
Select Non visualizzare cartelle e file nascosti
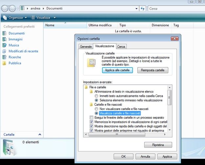pyautogui.click(x=96, y=109)
